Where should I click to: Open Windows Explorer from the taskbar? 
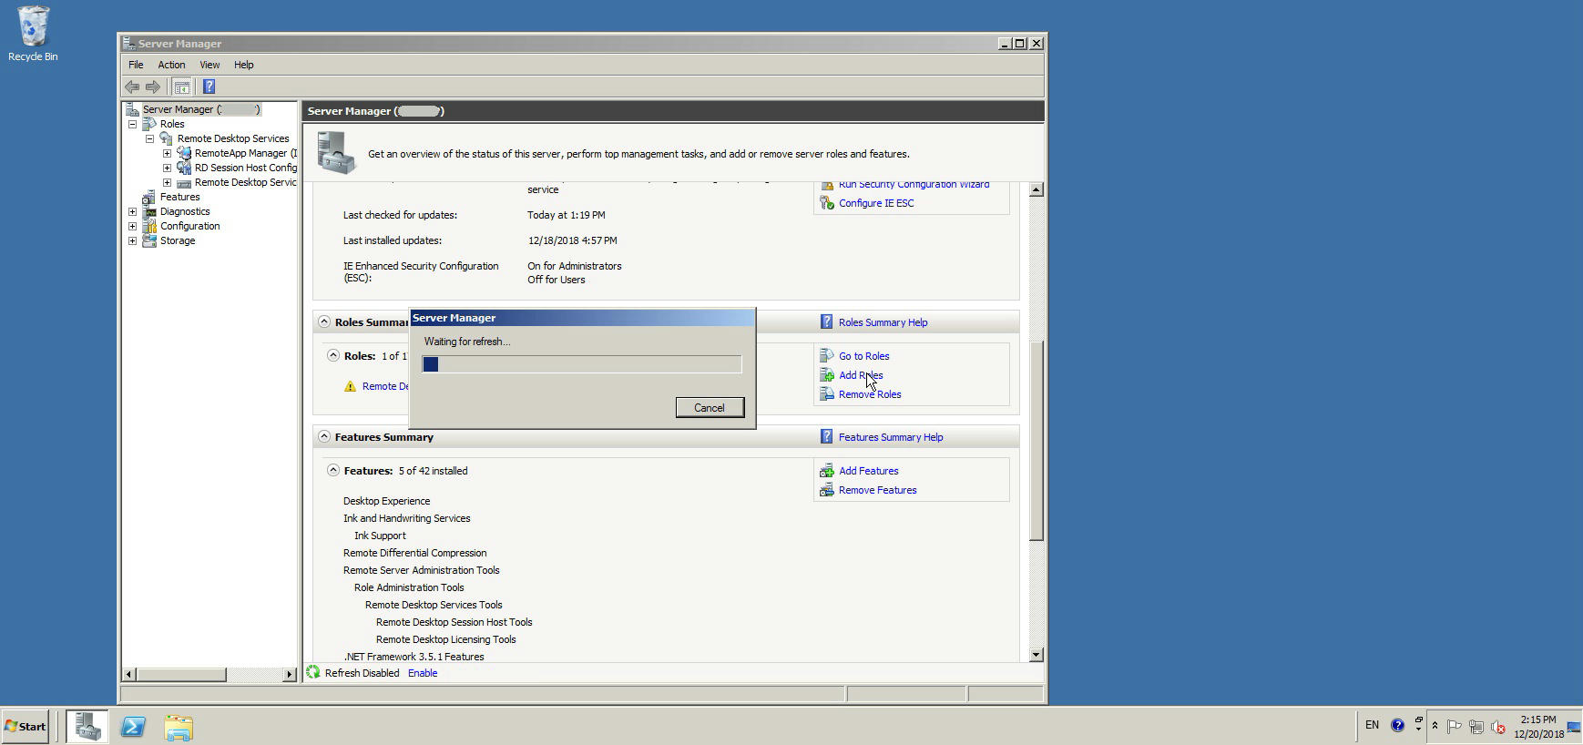[x=179, y=726]
